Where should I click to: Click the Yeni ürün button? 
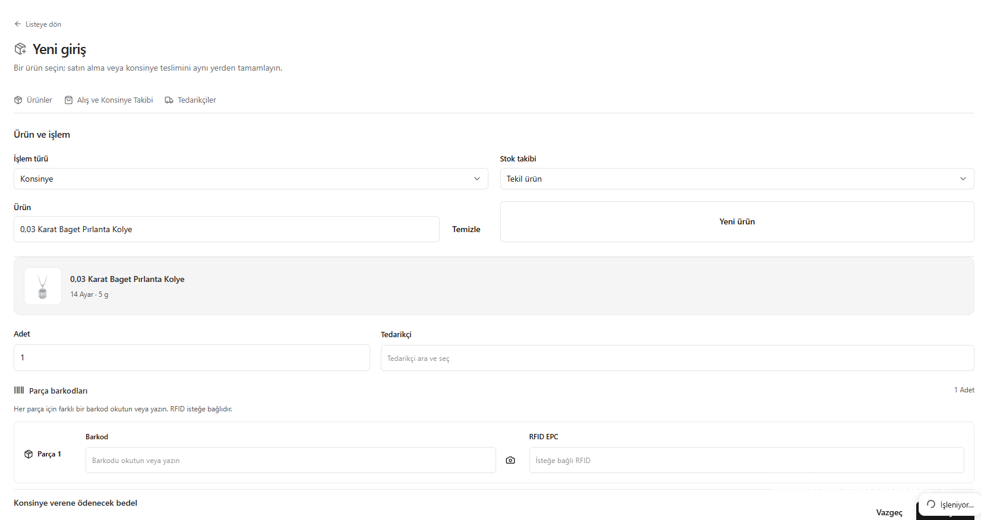click(737, 221)
